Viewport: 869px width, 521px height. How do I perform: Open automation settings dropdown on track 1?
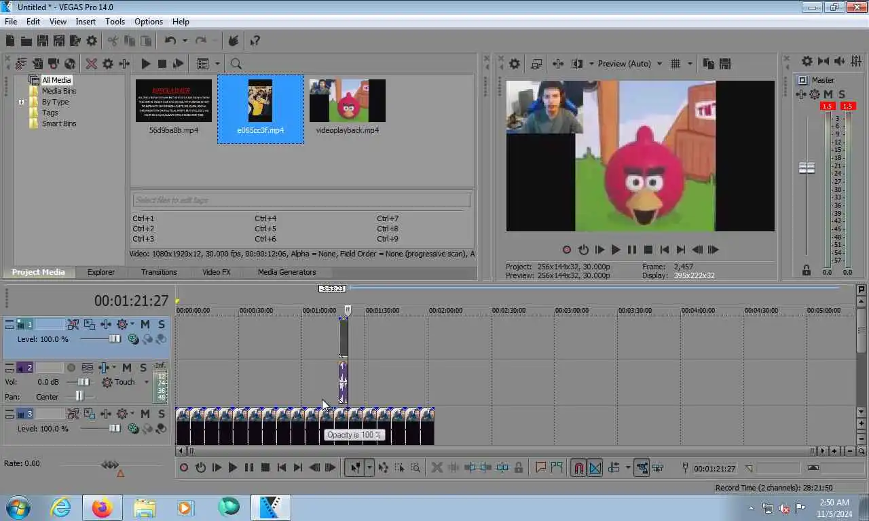(x=132, y=324)
